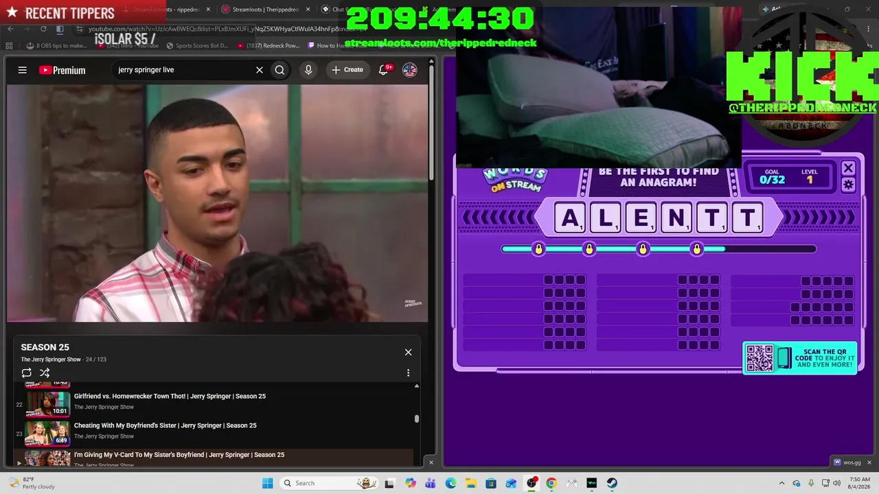Click thumbnail of playlist video 23
879x494 pixels.
pyautogui.click(x=48, y=433)
